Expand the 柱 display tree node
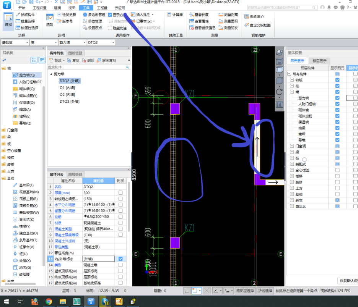The image size is (358, 307). (x=292, y=86)
